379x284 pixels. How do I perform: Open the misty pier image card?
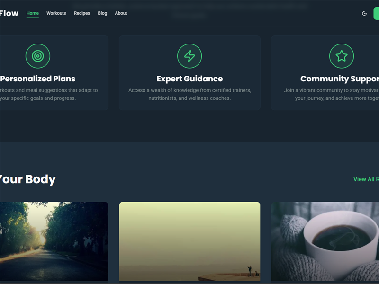(189, 241)
